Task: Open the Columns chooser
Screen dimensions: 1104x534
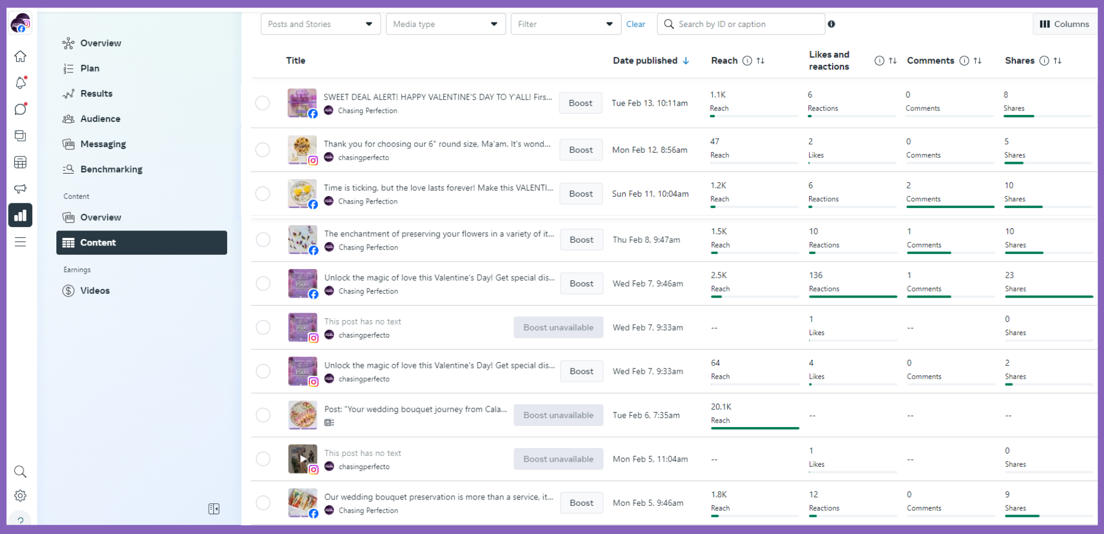Action: pos(1065,24)
